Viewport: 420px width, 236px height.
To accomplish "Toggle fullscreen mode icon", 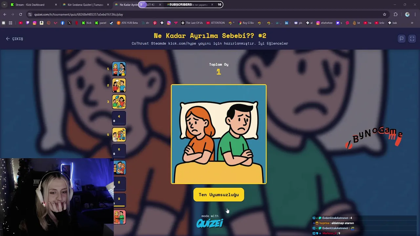I will tap(412, 39).
